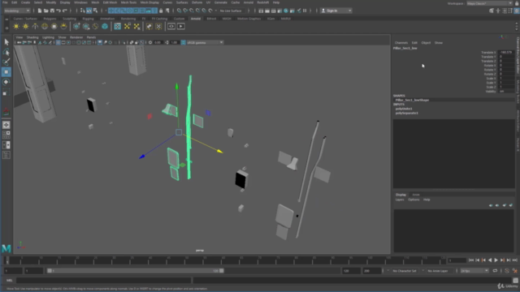Start Arnold render play icon on shelf
Screen dimensions: 520x292
pyautogui.click(x=180, y=26)
